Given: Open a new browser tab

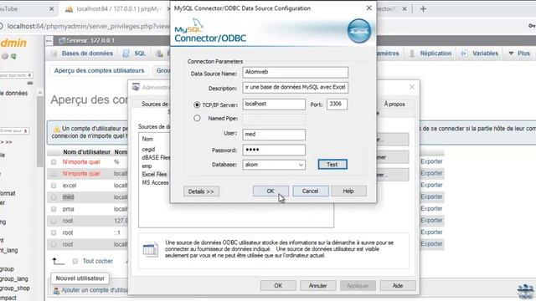Looking at the screenshot, I should pos(423,9).
